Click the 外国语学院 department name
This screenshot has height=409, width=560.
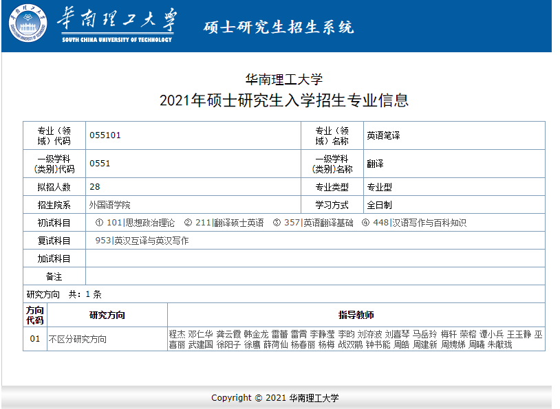(x=109, y=205)
